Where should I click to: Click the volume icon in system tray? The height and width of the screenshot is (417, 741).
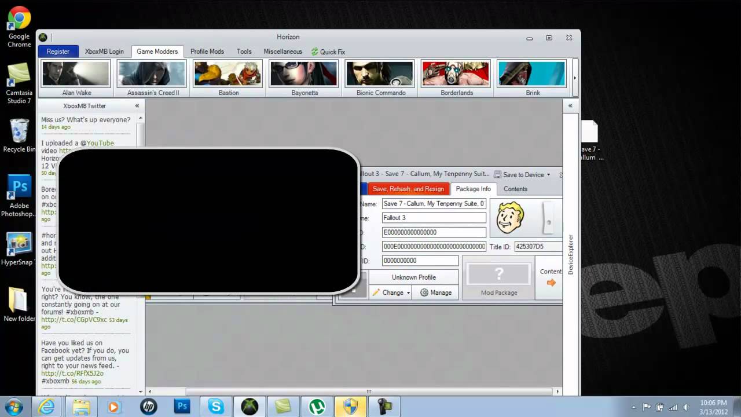tap(687, 407)
